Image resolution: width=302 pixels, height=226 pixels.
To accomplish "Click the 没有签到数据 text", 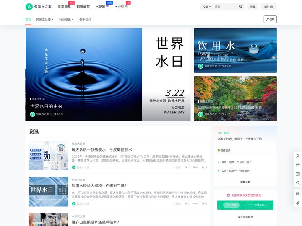I will [245, 217].
